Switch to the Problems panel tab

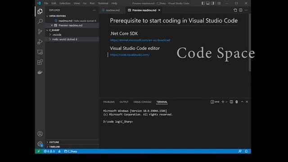click(x=109, y=102)
